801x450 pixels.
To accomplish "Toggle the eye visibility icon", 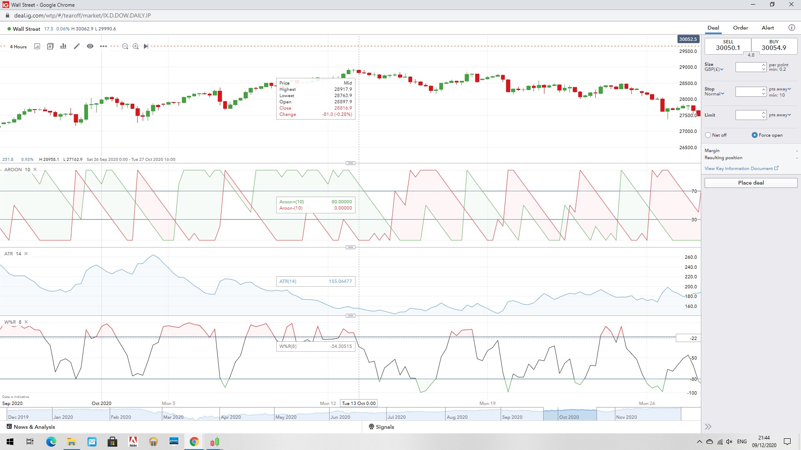I will 90,46.
